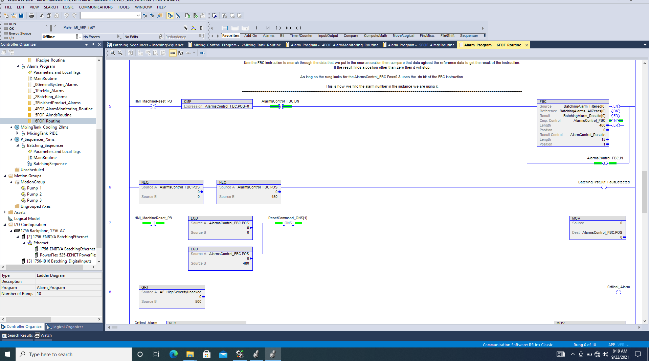The image size is (649, 361).
Task: Open the Microsoft Edge taskbar icon
Action: (173, 354)
